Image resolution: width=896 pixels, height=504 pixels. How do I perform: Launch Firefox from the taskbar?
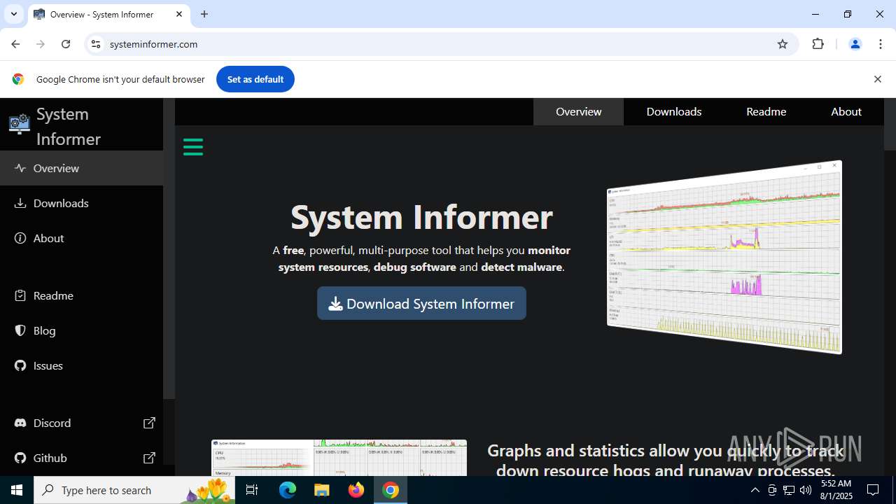356,490
